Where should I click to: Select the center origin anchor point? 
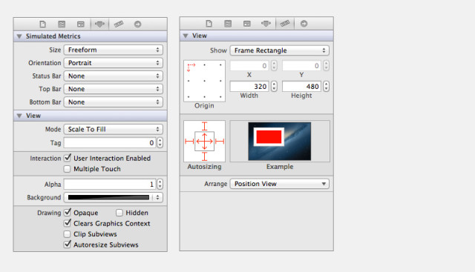[x=205, y=81]
